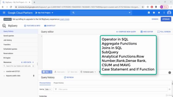
Task: Open the ADD DATA dropdown
Action: coord(27,62)
